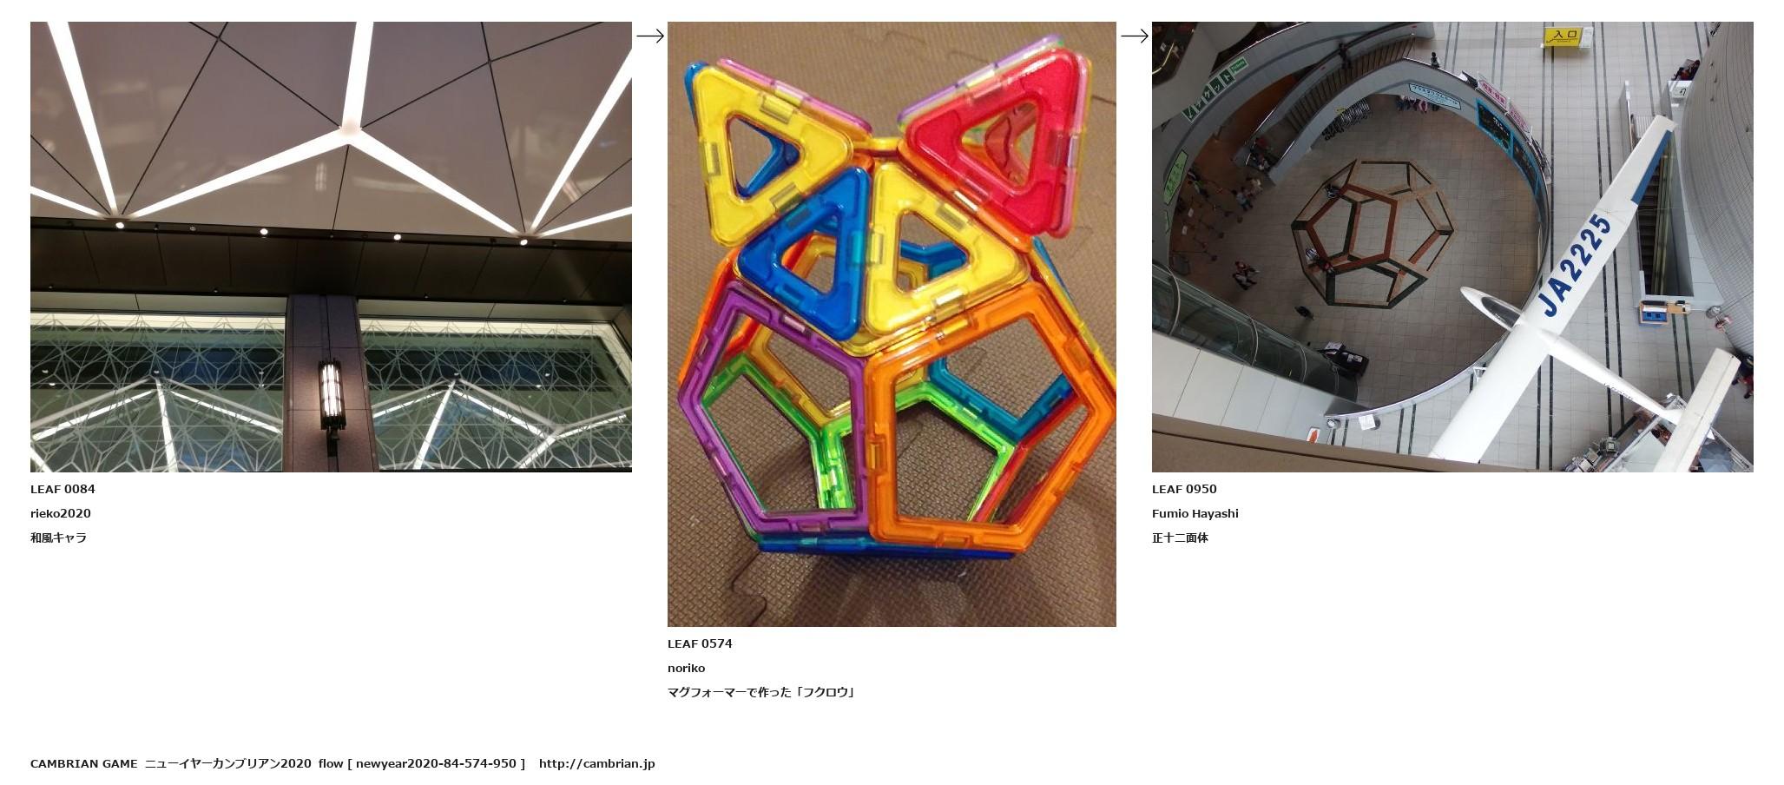1784x785 pixels.
Task: Open the ceiling lights photo LEAF 0084
Action: pyautogui.click(x=331, y=247)
